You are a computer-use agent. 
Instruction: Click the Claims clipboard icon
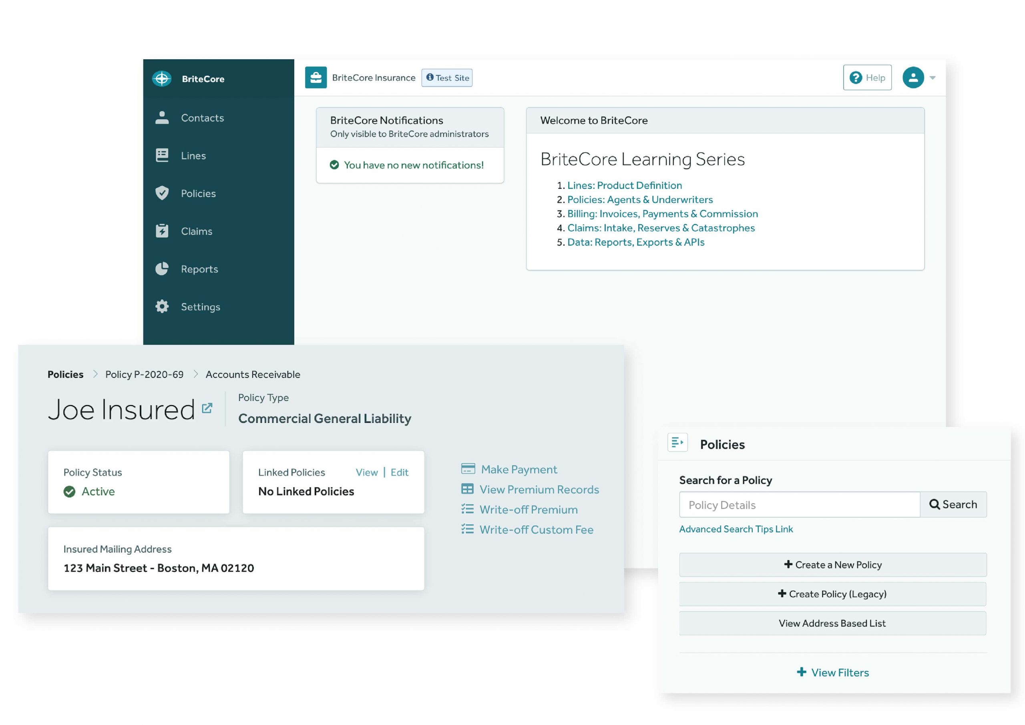[x=162, y=231]
